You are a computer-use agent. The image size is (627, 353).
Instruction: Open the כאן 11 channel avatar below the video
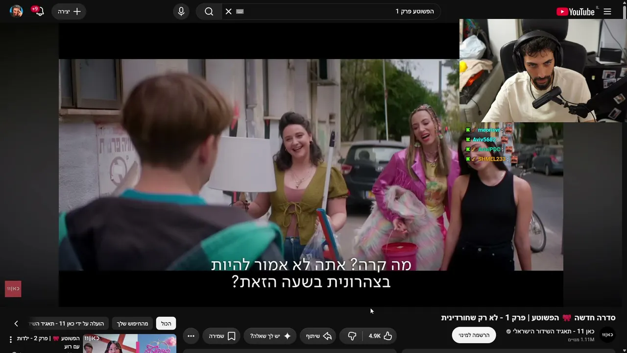tap(607, 335)
